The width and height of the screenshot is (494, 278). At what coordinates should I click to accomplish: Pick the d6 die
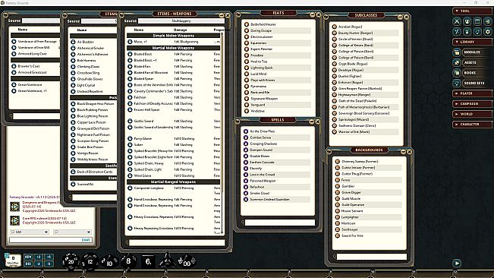point(148,261)
